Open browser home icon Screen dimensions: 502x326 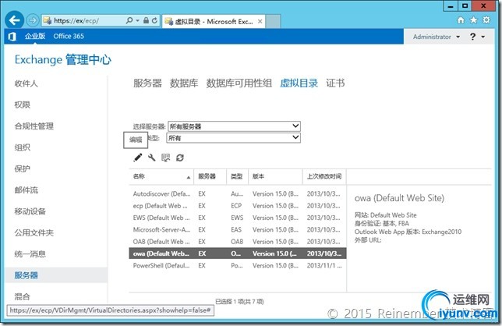(461, 20)
